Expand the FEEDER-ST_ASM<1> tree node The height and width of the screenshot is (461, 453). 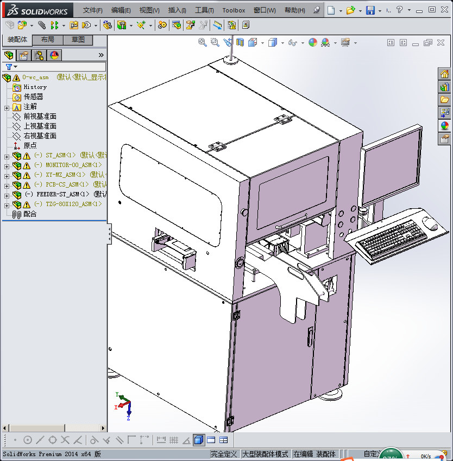point(7,195)
